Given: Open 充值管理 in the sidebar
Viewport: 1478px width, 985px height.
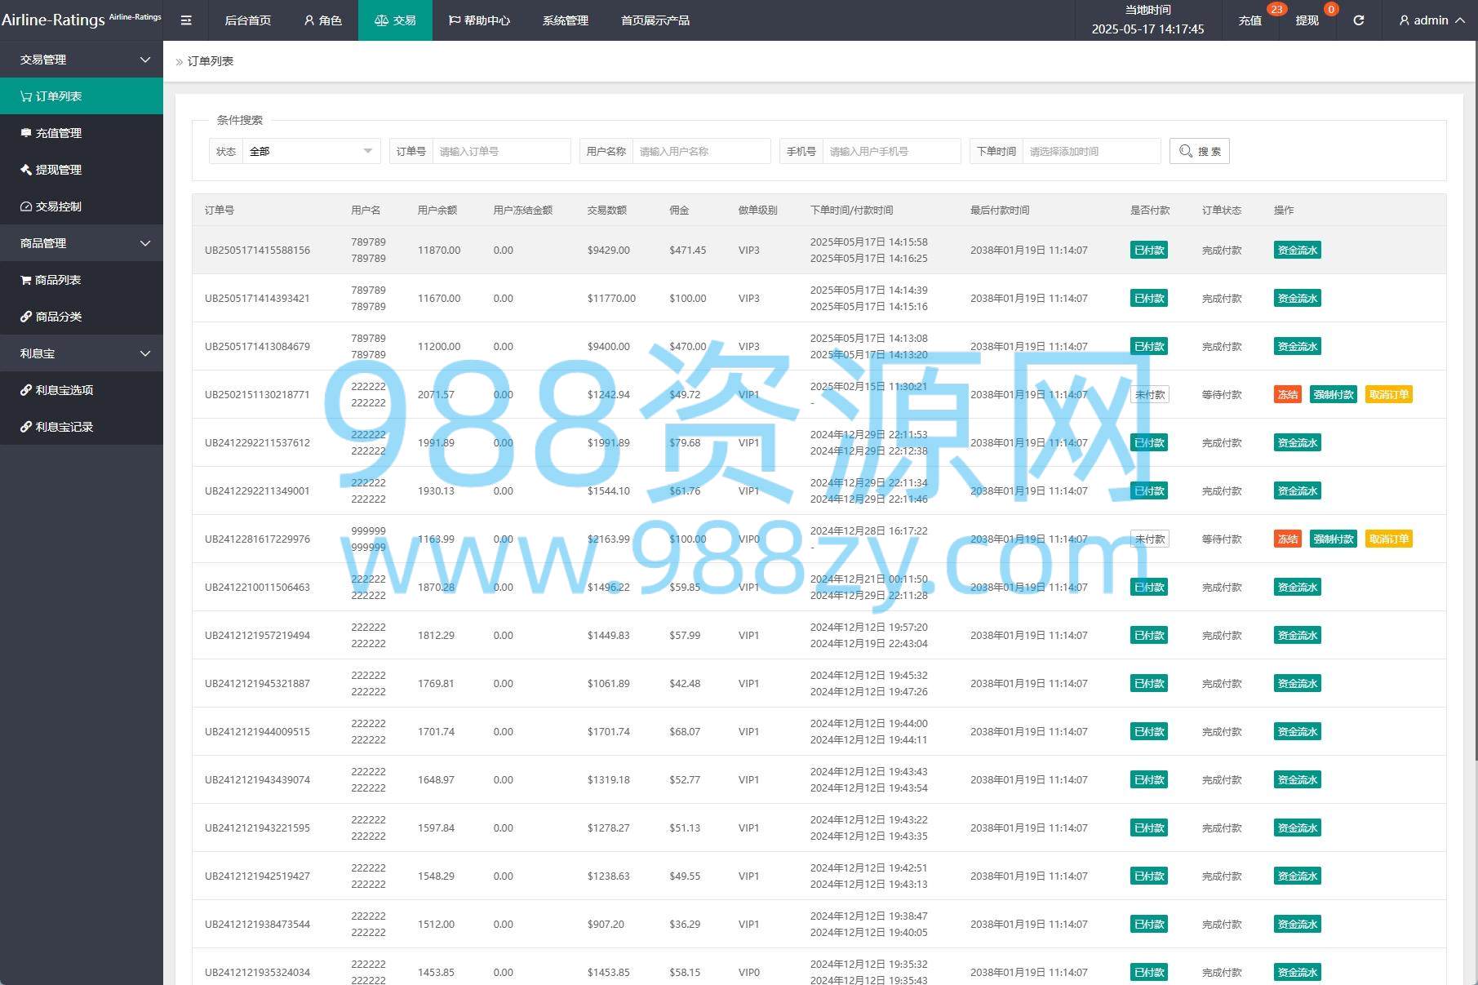Looking at the screenshot, I should pos(82,133).
